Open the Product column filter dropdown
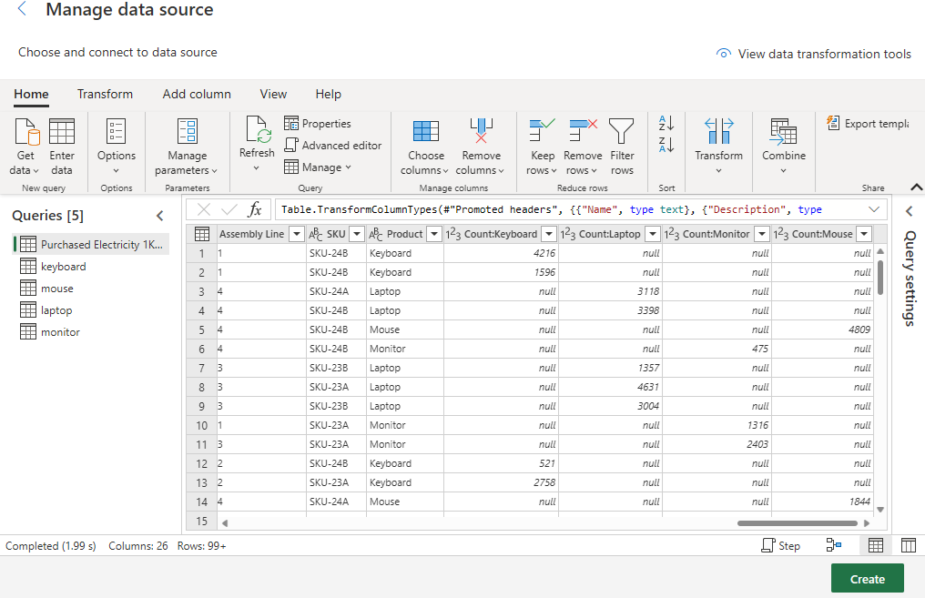 tap(434, 234)
